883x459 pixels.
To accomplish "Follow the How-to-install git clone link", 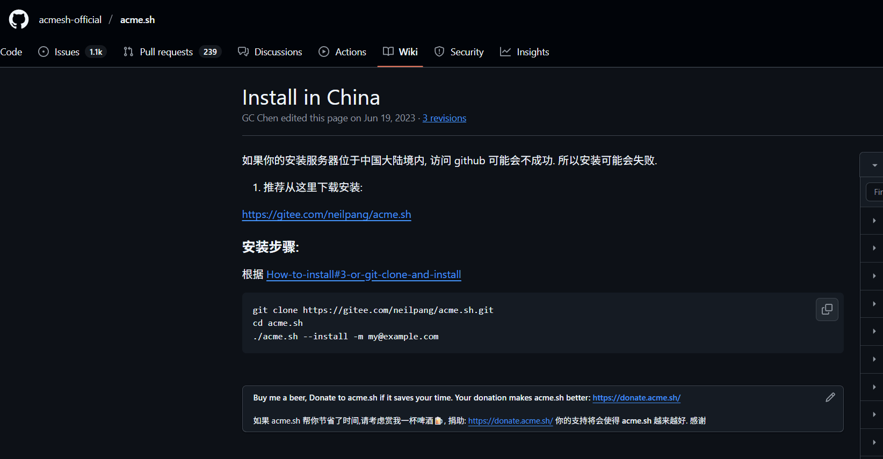I will tap(364, 274).
